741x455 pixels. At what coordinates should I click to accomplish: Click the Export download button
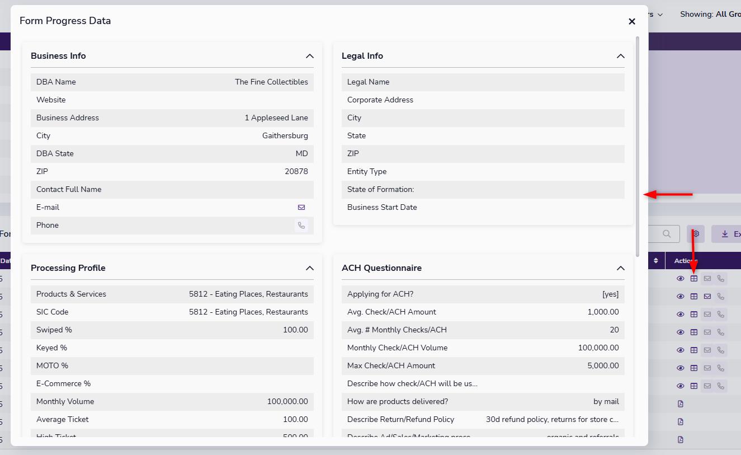click(x=728, y=234)
